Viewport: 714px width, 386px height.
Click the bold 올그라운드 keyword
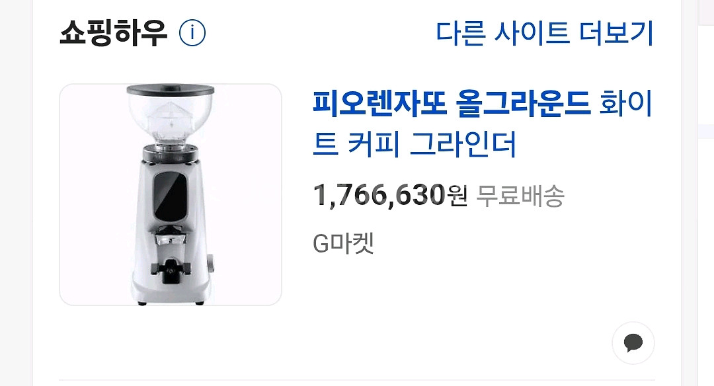pyautogui.click(x=523, y=103)
